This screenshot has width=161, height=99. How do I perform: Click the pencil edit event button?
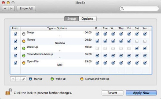coord(24,79)
